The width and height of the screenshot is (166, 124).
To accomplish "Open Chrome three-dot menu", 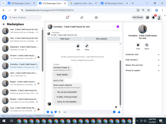I will point(162,10).
